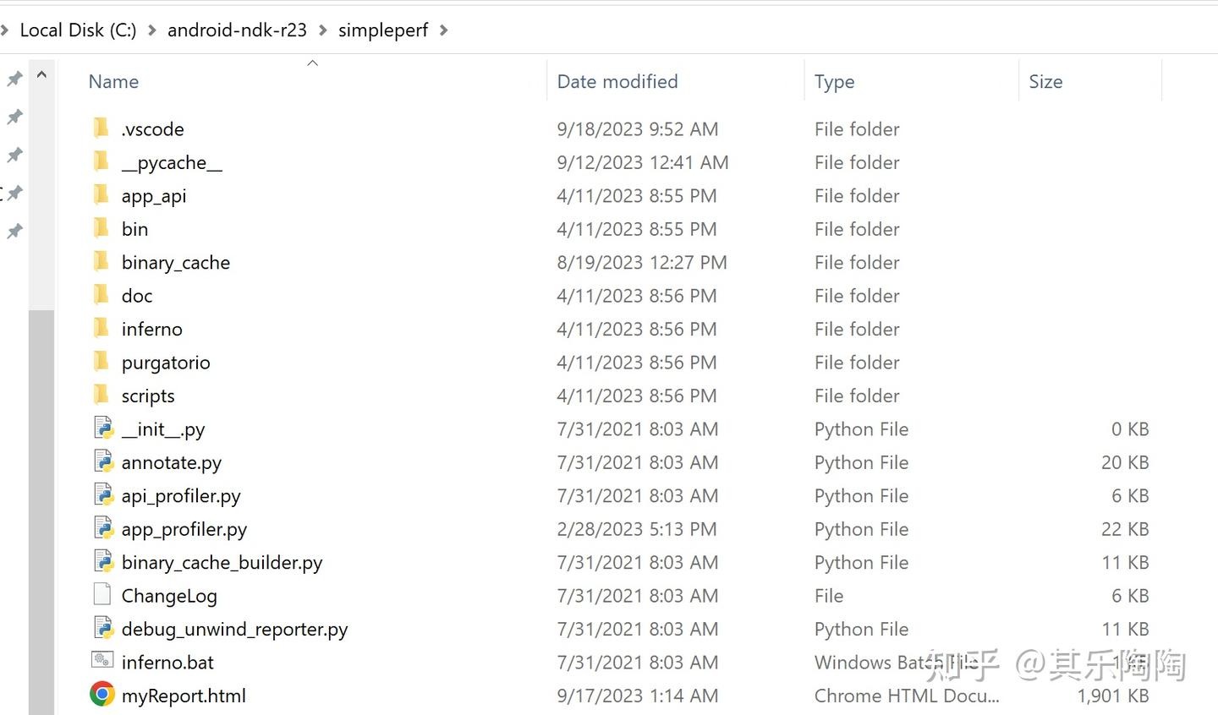The width and height of the screenshot is (1218, 715).
Task: Click the .vscode folder icon
Action: (x=101, y=128)
